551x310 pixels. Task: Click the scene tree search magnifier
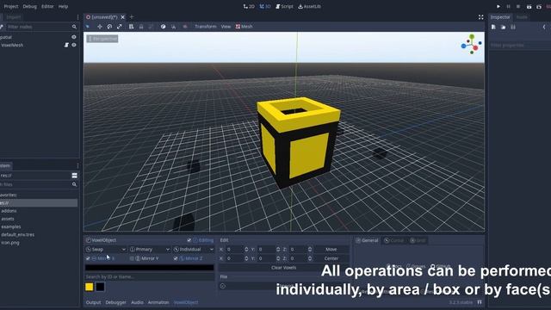tap(74, 27)
